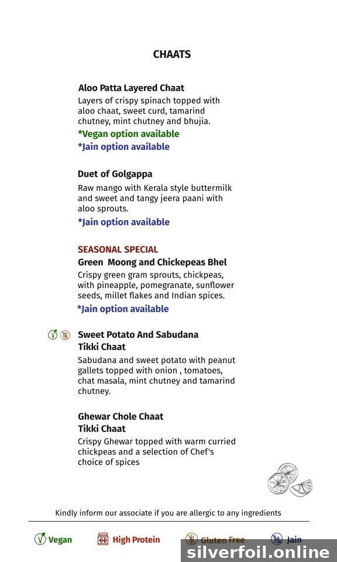This screenshot has width=337, height=562.
Task: Click the gluten free icon beside Sweet Potato
Action: coord(65,335)
